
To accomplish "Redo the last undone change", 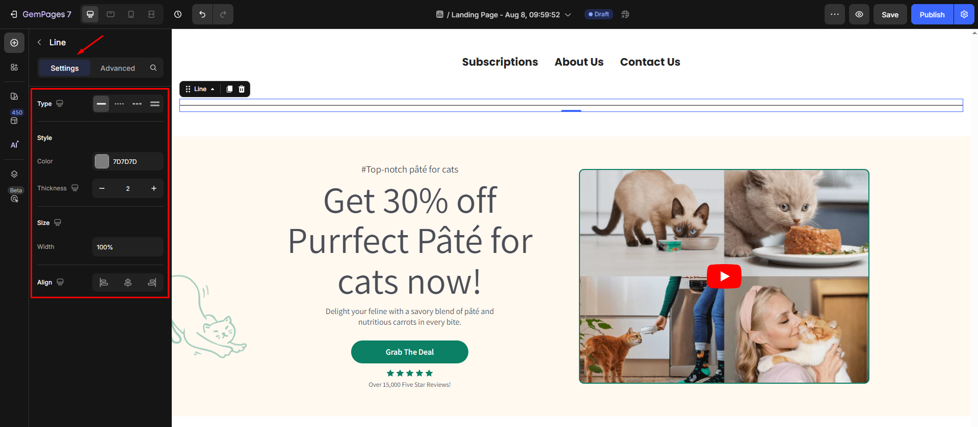I will tap(223, 14).
